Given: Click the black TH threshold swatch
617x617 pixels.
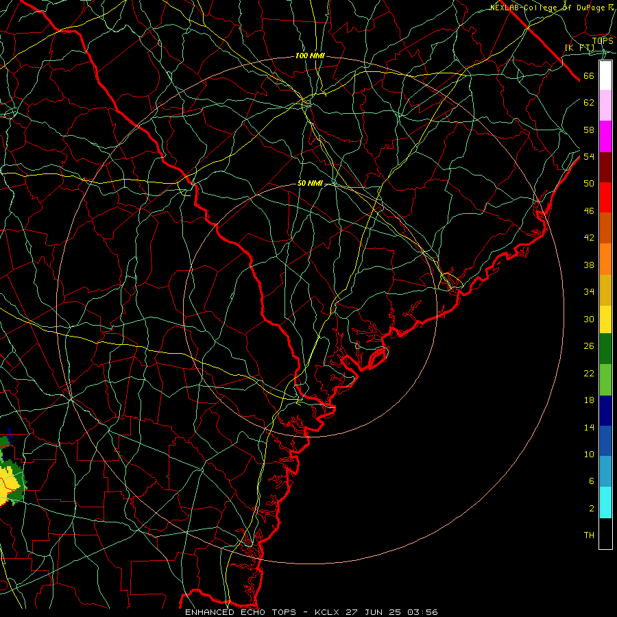Looking at the screenshot, I should (x=605, y=533).
